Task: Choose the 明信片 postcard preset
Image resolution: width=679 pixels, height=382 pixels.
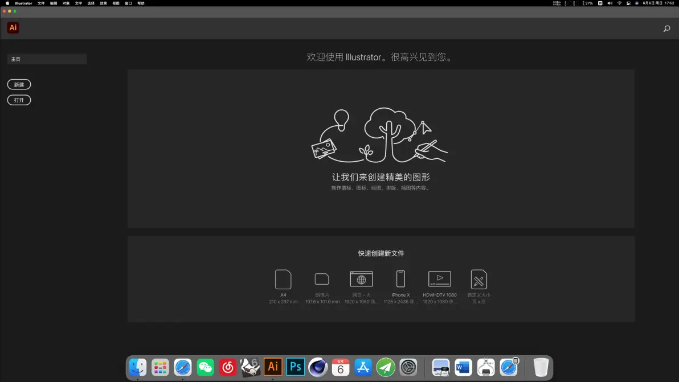Action: click(x=322, y=286)
